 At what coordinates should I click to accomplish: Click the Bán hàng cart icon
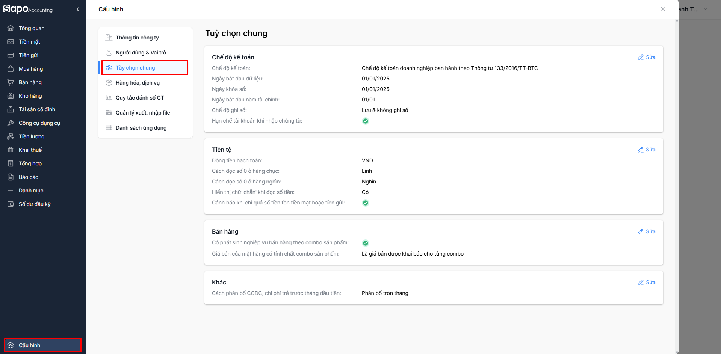click(x=11, y=82)
